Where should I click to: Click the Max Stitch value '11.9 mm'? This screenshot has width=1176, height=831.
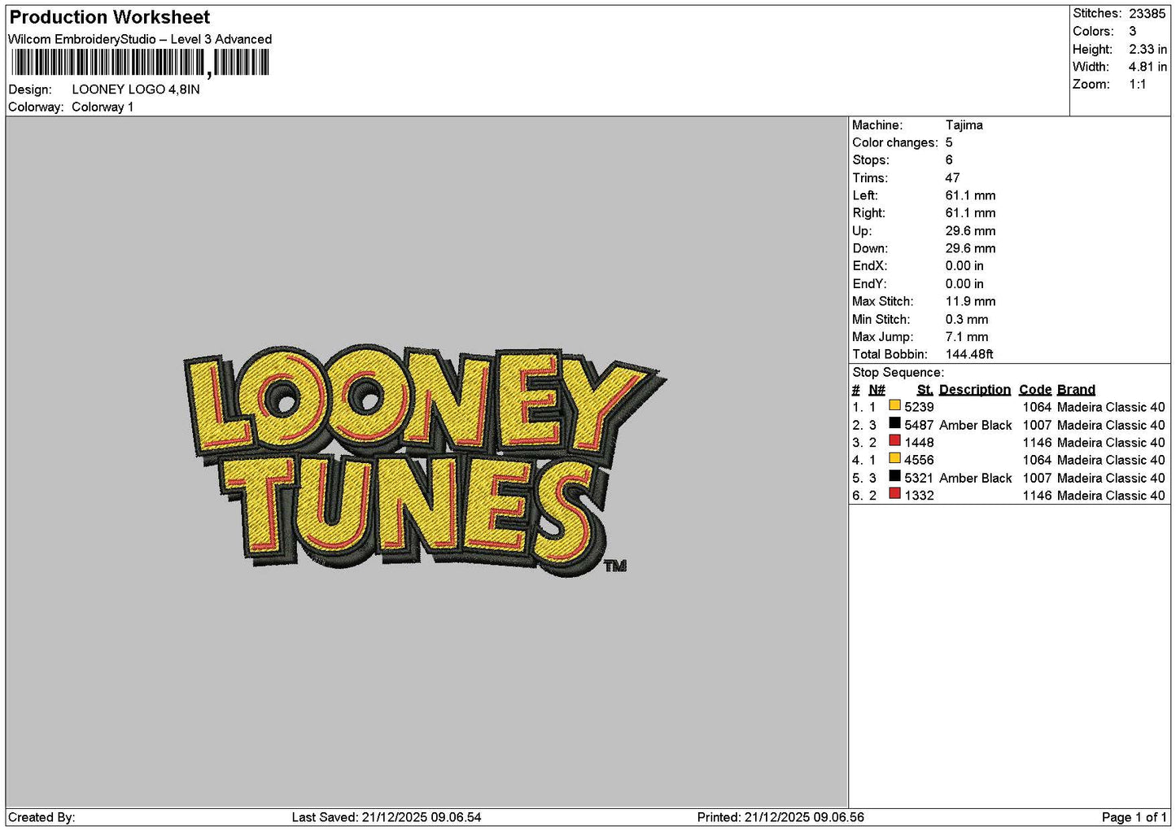click(970, 301)
